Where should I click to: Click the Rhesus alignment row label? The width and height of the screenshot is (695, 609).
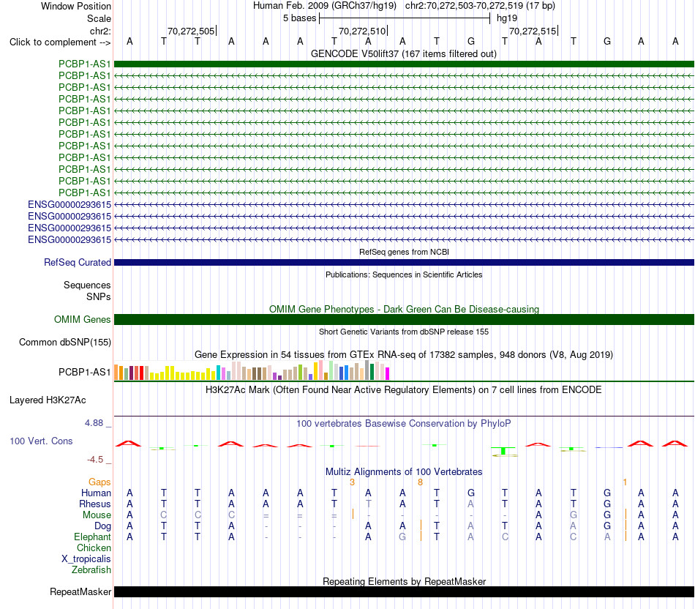[95, 504]
